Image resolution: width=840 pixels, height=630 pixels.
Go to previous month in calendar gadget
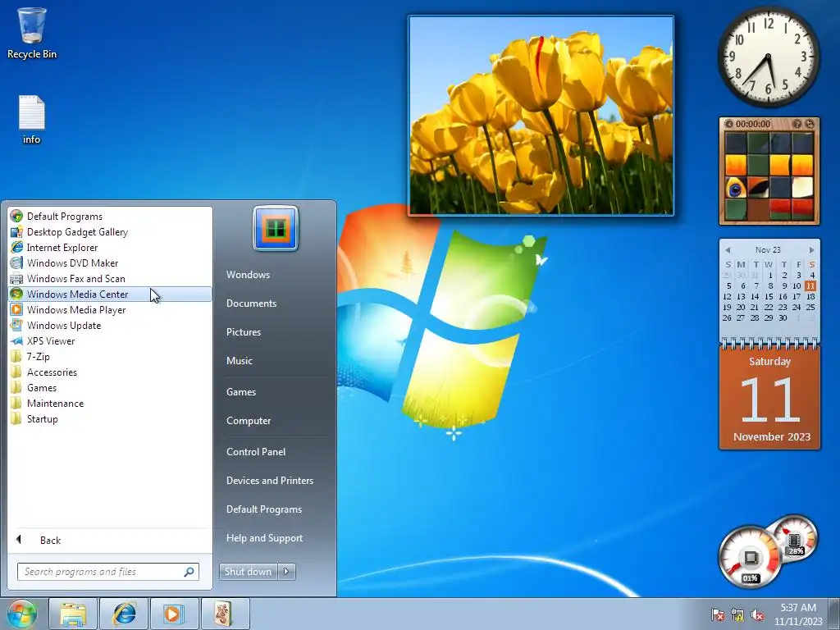728,250
